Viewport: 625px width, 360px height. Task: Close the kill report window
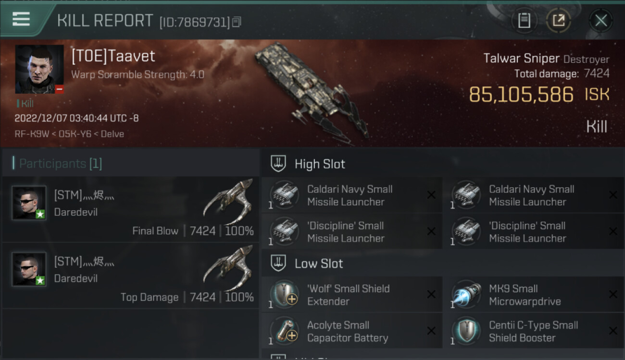click(600, 21)
